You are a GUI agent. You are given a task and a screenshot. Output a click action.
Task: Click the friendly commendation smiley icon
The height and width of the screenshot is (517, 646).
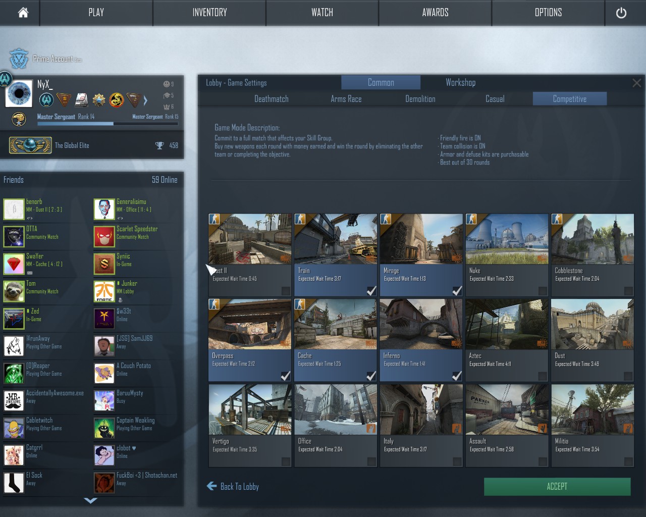[x=167, y=84]
